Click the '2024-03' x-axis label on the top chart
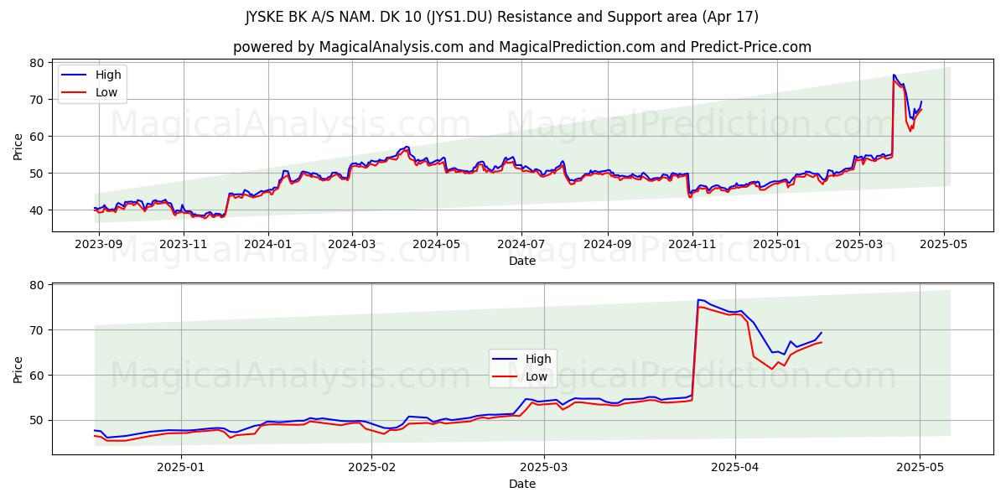This screenshot has width=1006, height=503. [x=351, y=244]
